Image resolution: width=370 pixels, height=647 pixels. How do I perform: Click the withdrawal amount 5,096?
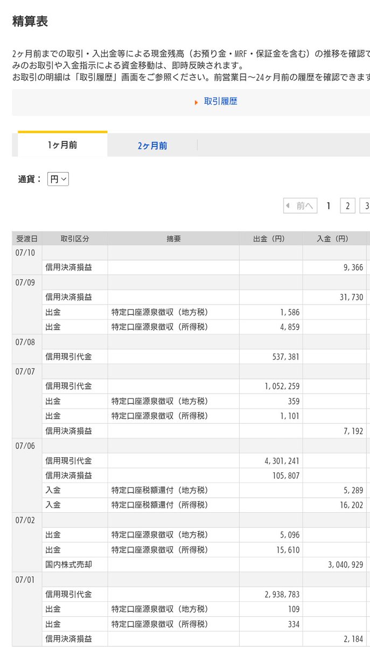[x=290, y=535]
